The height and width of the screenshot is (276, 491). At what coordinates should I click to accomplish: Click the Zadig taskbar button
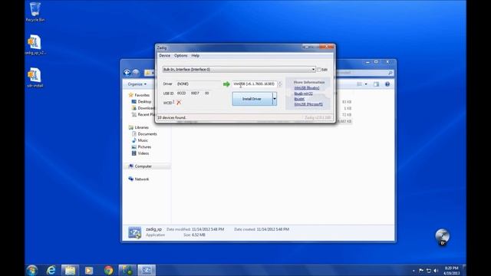147,270
